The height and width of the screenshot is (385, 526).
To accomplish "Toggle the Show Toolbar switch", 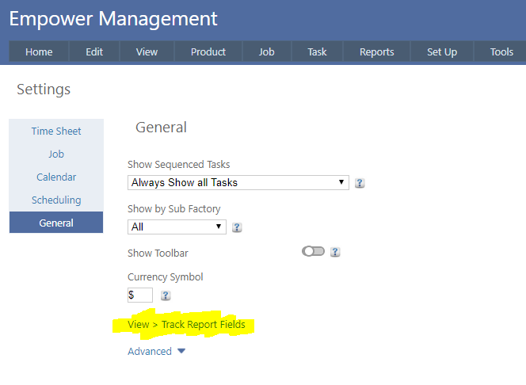I will (x=313, y=252).
